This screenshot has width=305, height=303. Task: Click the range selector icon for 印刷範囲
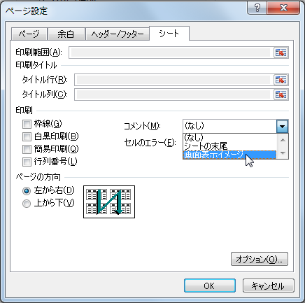[281, 52]
